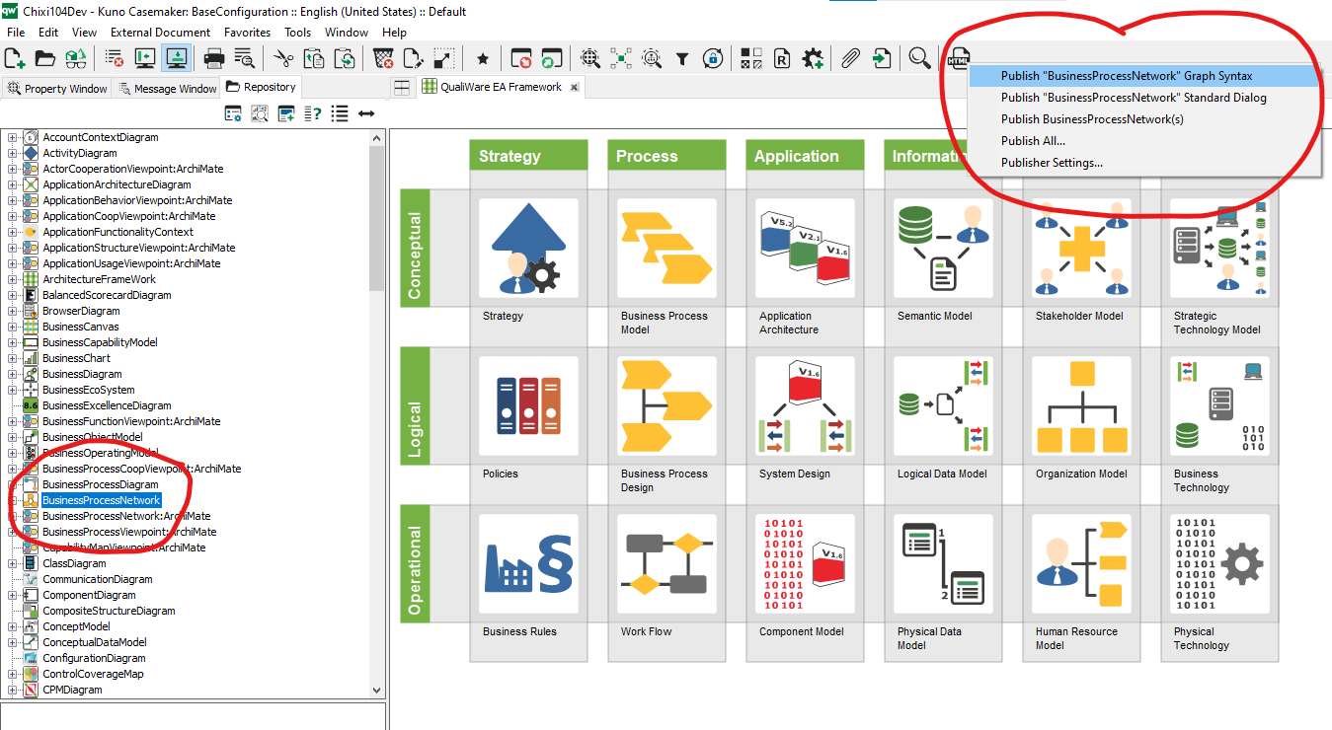The height and width of the screenshot is (730, 1332).
Task: Click the HTML publish toolbar icon
Action: pyautogui.click(x=959, y=59)
